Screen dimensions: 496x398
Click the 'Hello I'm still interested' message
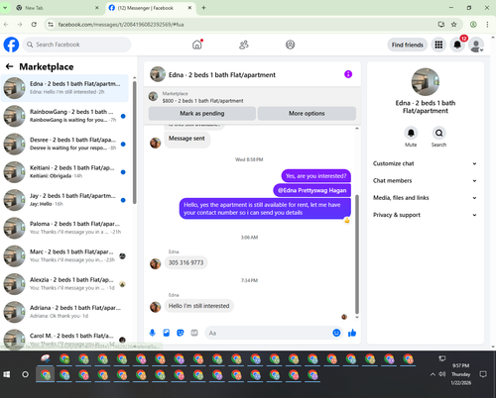198,306
